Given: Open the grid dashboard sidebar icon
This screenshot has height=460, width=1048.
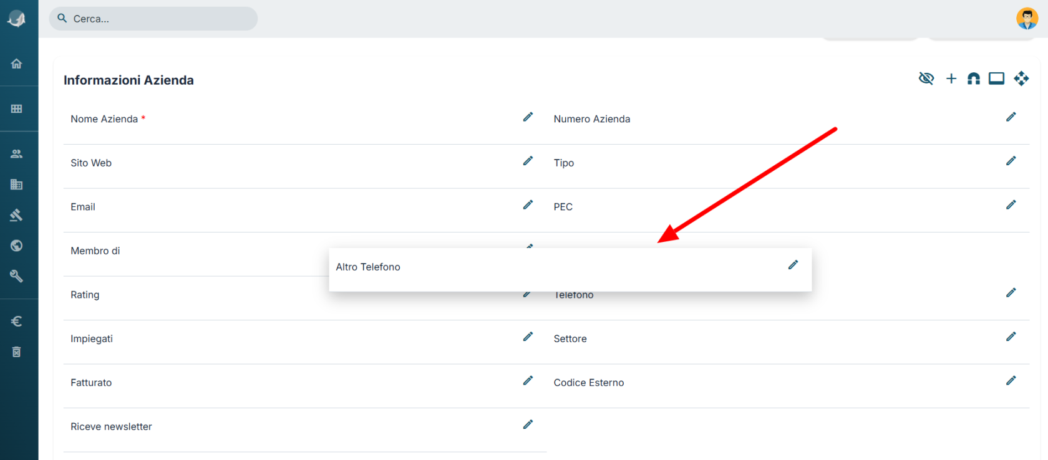Looking at the screenshot, I should (x=17, y=108).
